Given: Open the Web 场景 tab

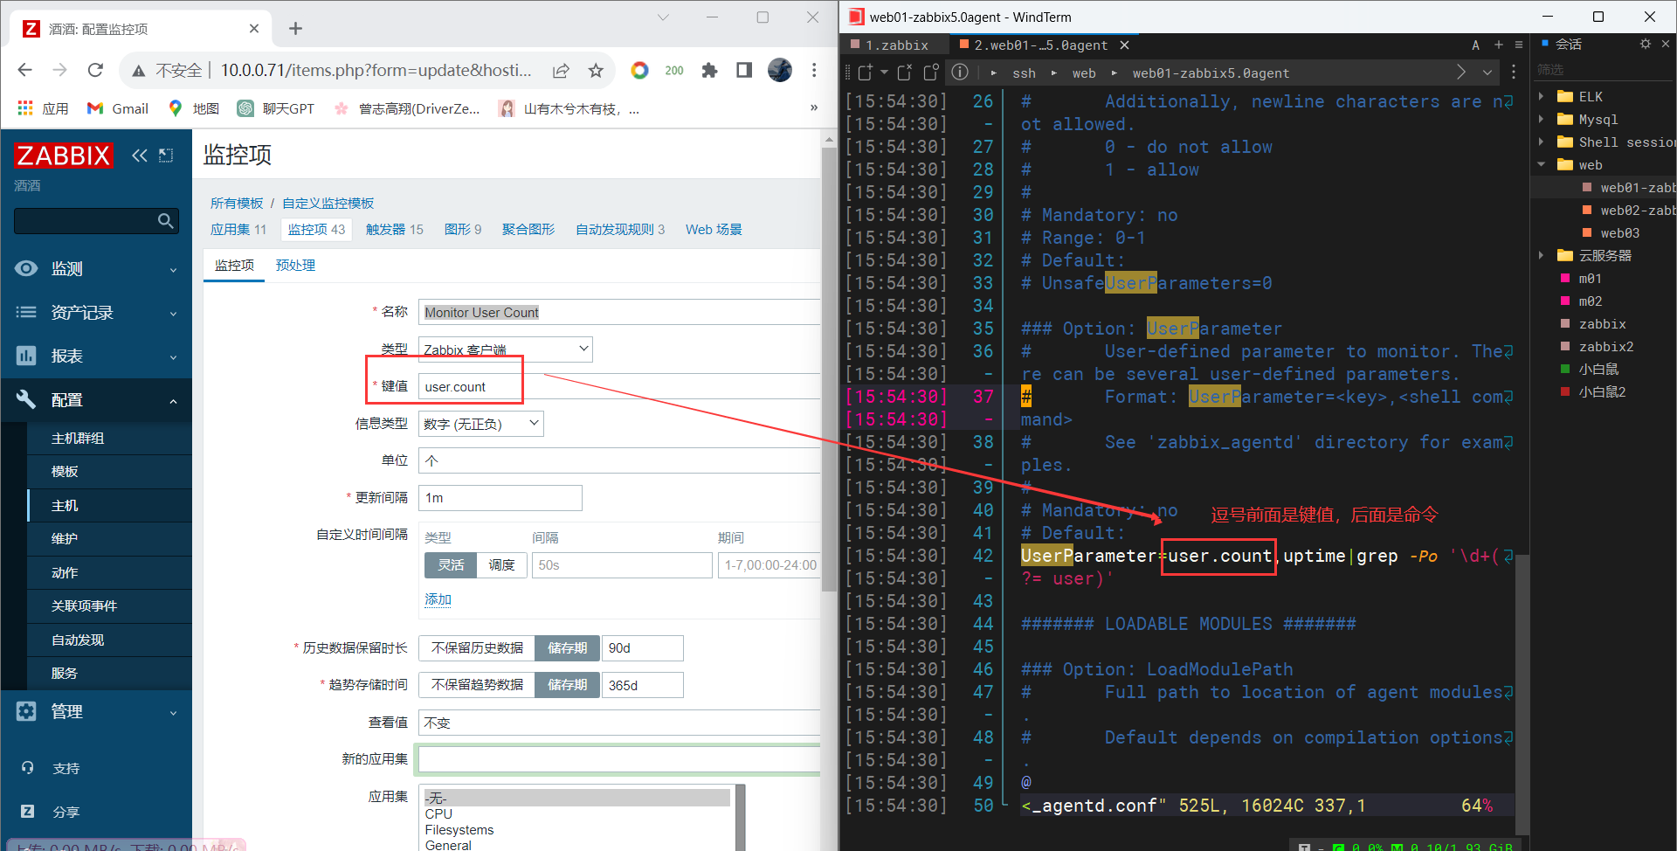Looking at the screenshot, I should click(x=714, y=230).
